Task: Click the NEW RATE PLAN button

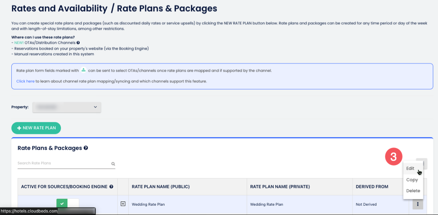Action: coord(36,128)
